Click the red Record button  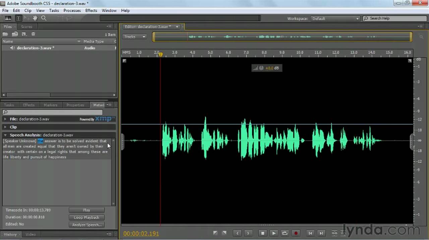296,233
